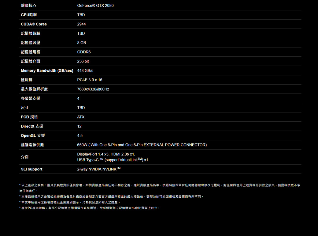The height and width of the screenshot is (236, 318).
Task: Click the Memory Bandwidth (GB/sec) label
Action: pyautogui.click(x=47, y=71)
